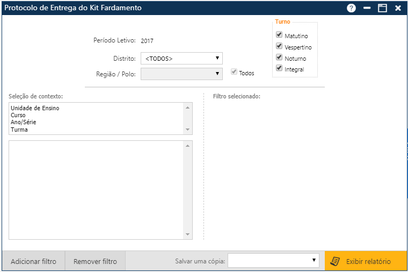Screen dimensions: 408x272
Task: Toggle the Vespertino checkbox
Action: (279, 46)
